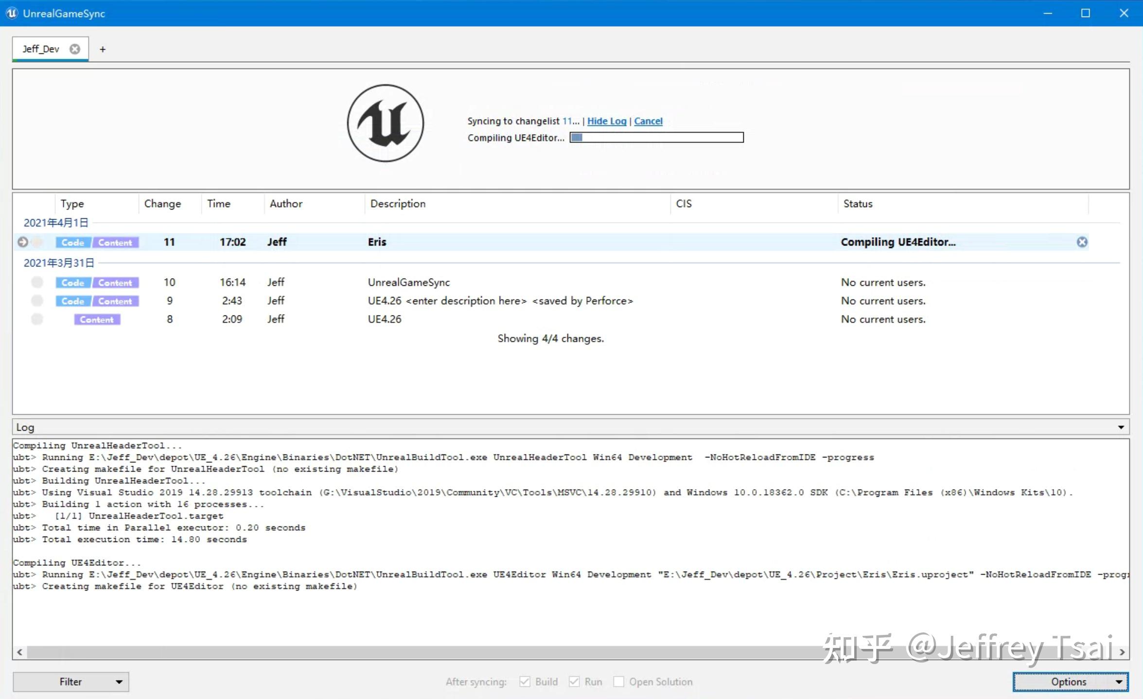This screenshot has width=1143, height=699.
Task: Click the grey status circle beside change 9
Action: 37,301
